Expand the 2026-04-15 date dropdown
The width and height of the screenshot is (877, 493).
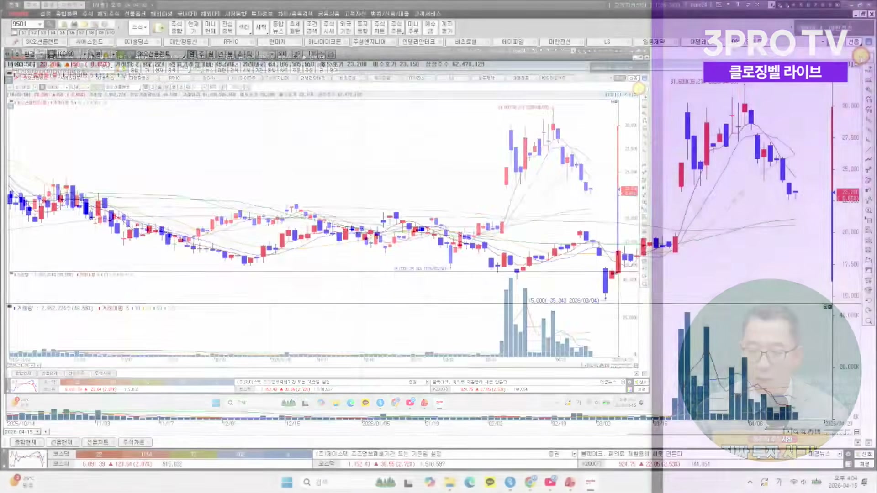point(37,431)
